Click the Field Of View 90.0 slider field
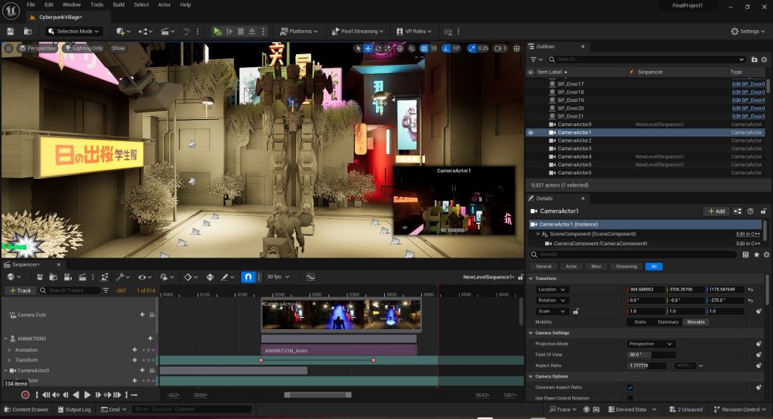Viewport: 773px width, 419px height. (x=651, y=355)
